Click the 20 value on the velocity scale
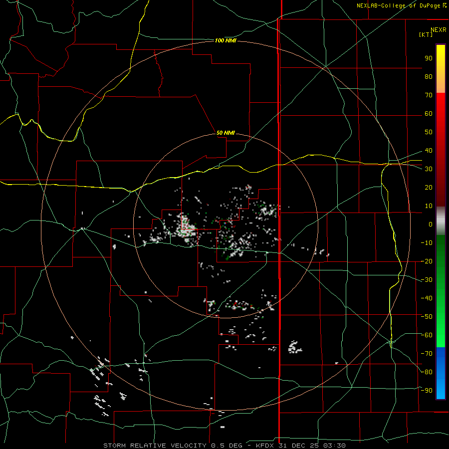 429,188
